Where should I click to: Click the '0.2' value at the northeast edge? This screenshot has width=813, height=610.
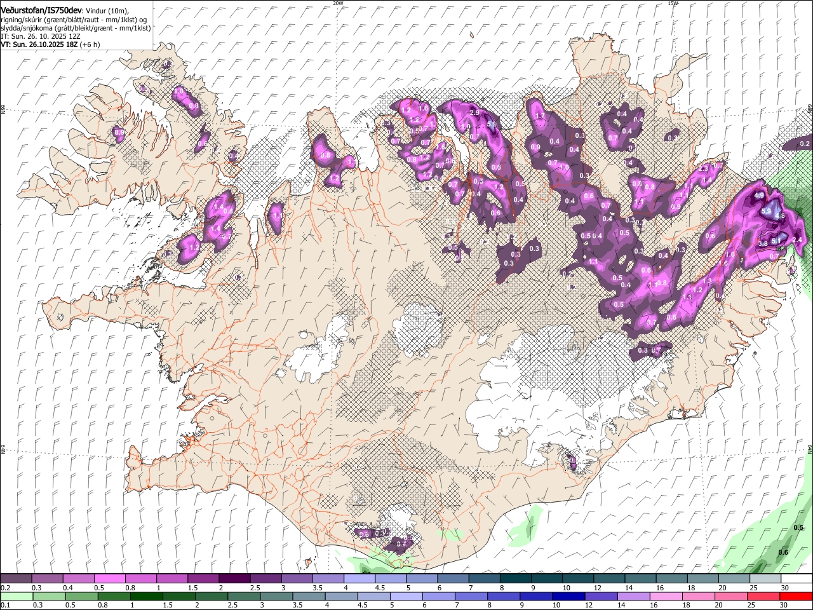tap(805, 144)
